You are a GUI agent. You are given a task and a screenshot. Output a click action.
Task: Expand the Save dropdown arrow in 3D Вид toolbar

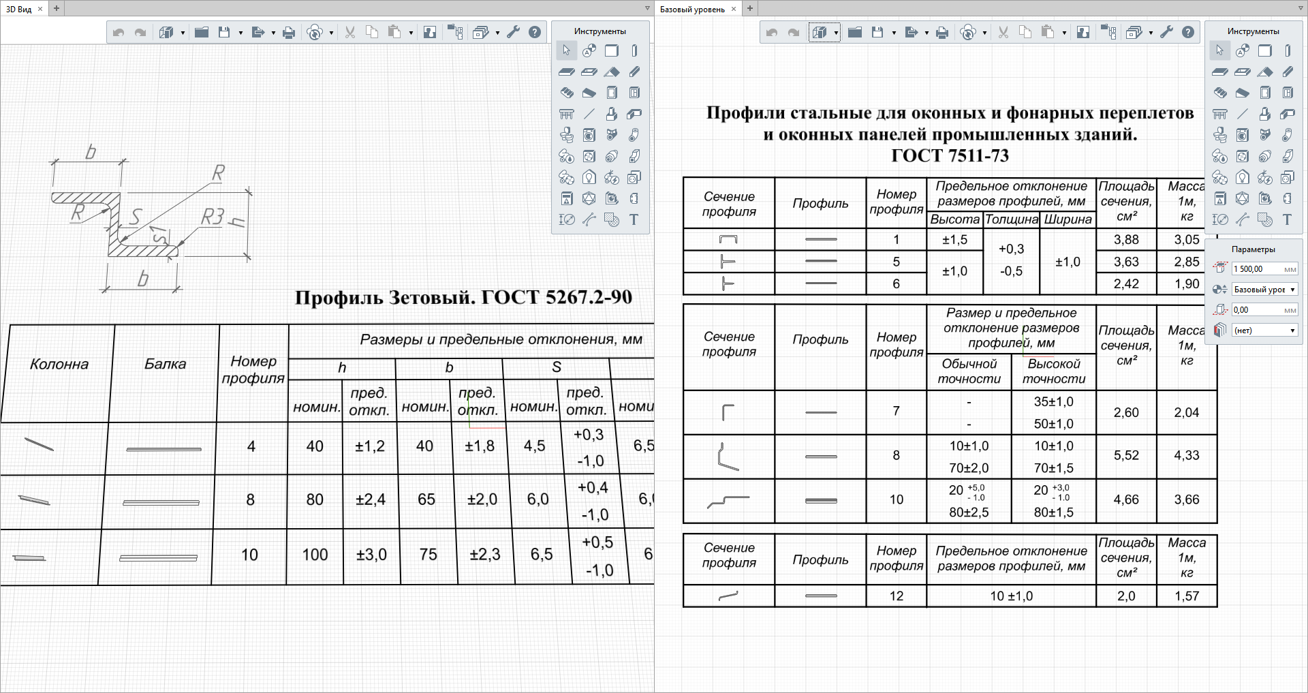click(x=240, y=33)
